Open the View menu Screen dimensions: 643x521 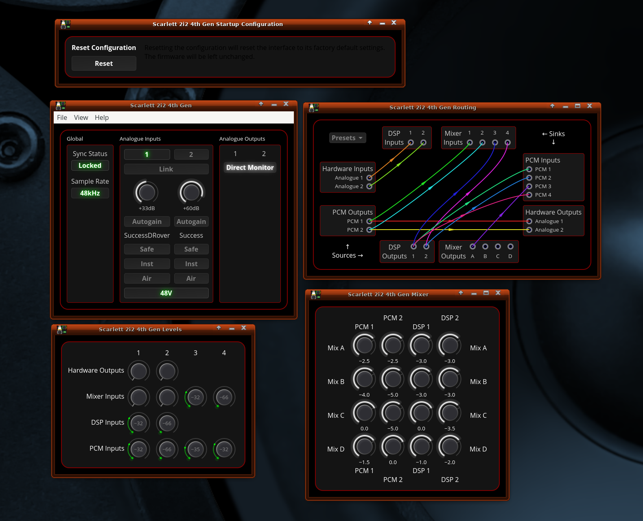[x=81, y=117]
